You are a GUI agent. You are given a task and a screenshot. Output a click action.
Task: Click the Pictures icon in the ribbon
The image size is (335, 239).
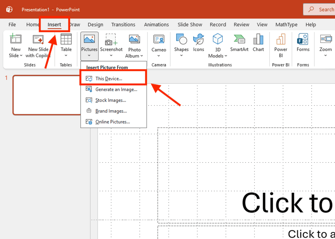click(x=89, y=39)
